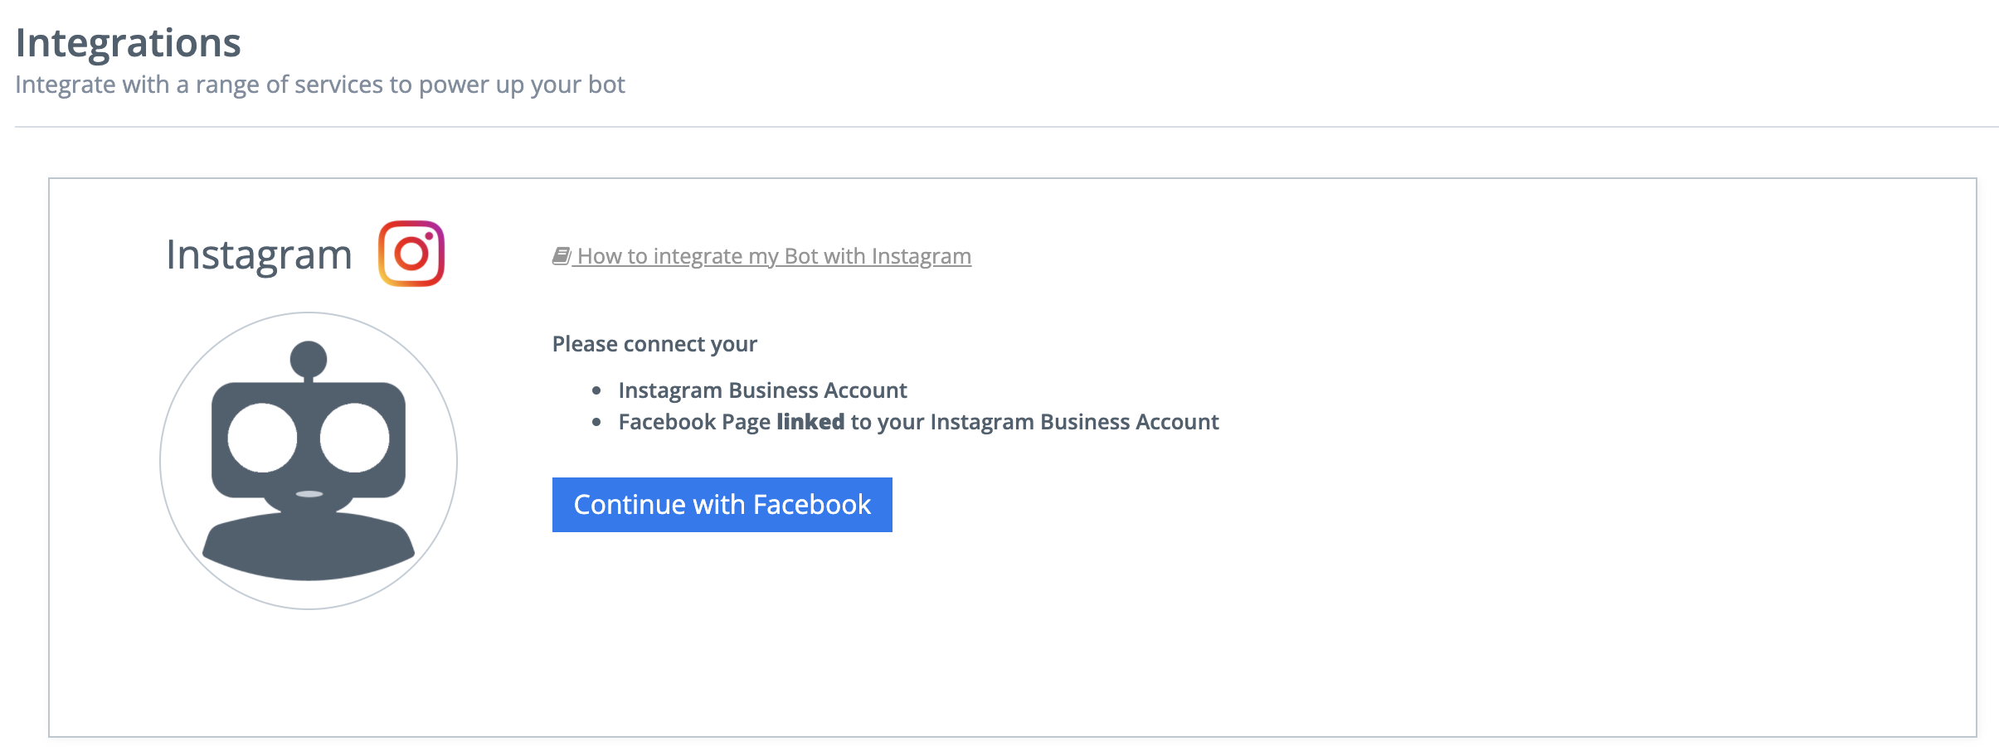Open 'How to integrate my Bot with Instagram'
The image size is (1999, 751).
tap(773, 256)
